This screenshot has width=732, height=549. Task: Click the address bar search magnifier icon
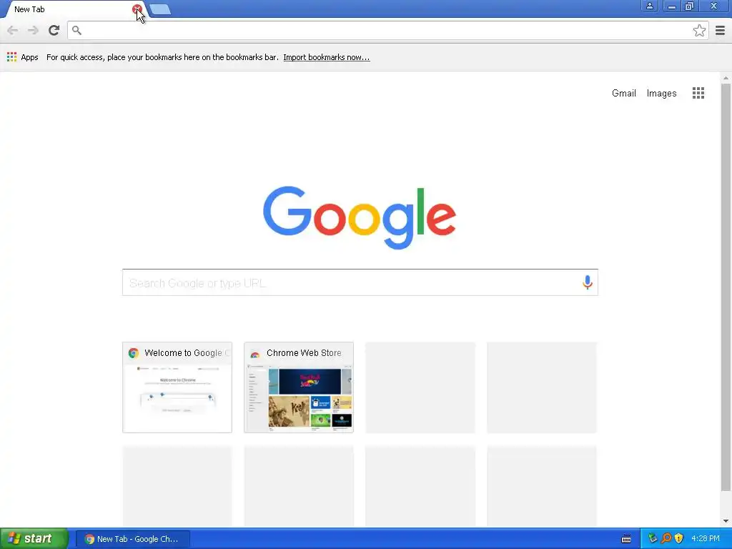point(77,30)
